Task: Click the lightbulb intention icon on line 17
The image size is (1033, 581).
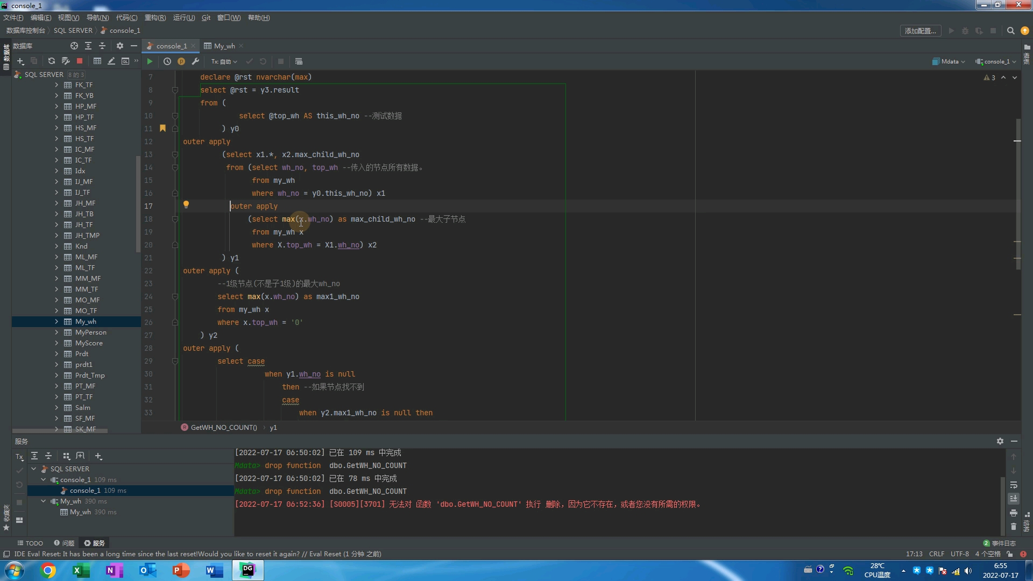Action: (x=186, y=204)
